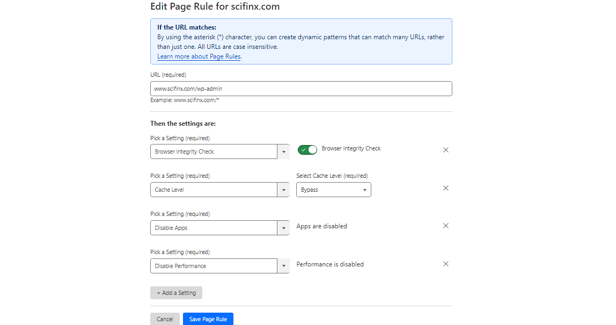Open the Disable Apps setting dropdown
Viewport: 616px width, 325px height.
coord(214,228)
